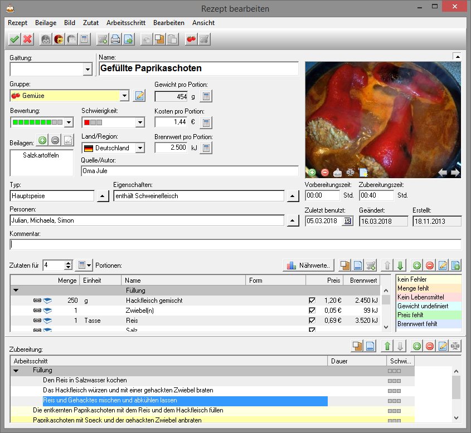Toggle the checkbox in the Hackfleisch gemischt row
The height and width of the screenshot is (433, 471).
[312, 301]
